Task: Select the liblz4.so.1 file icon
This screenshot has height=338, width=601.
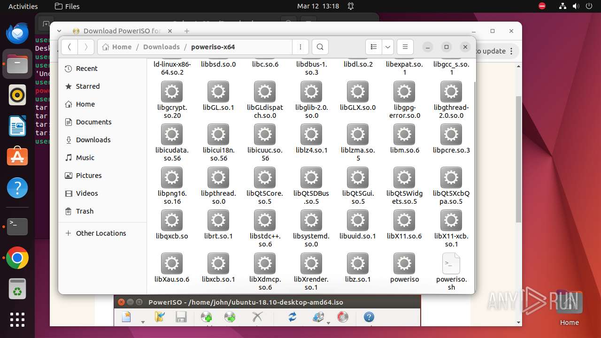Action: [311, 134]
